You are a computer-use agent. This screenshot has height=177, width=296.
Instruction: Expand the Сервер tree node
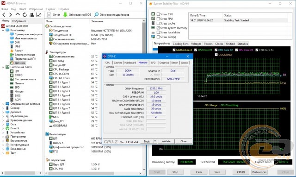coord(3,108)
